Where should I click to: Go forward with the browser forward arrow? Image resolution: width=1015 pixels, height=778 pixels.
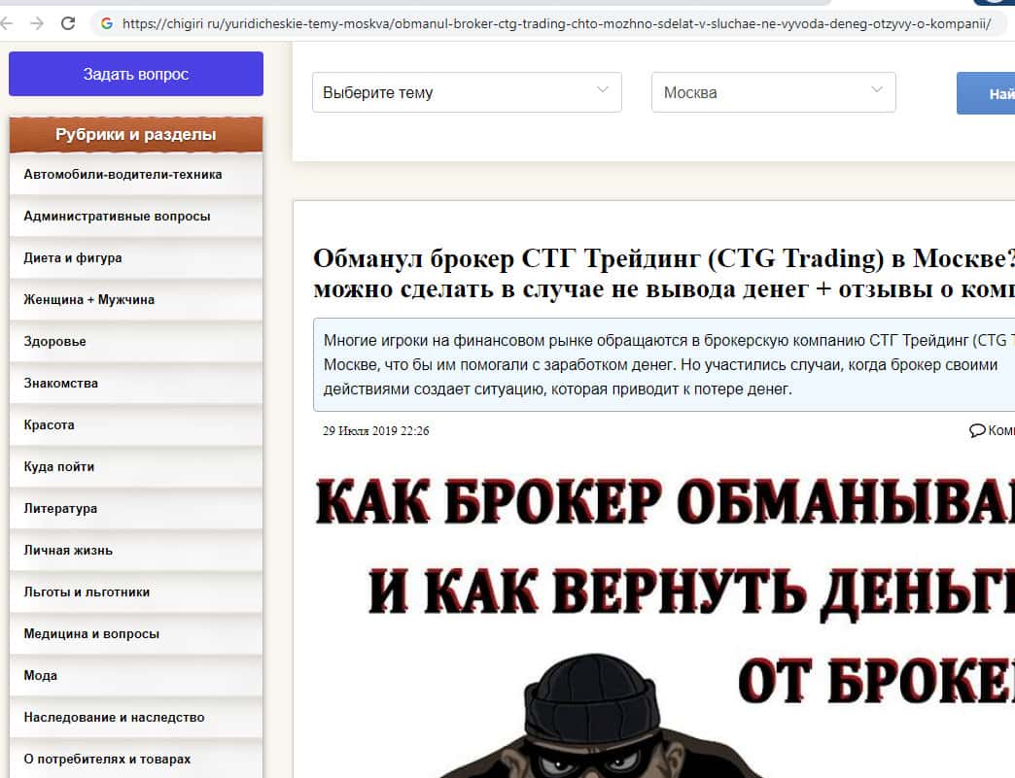click(37, 24)
